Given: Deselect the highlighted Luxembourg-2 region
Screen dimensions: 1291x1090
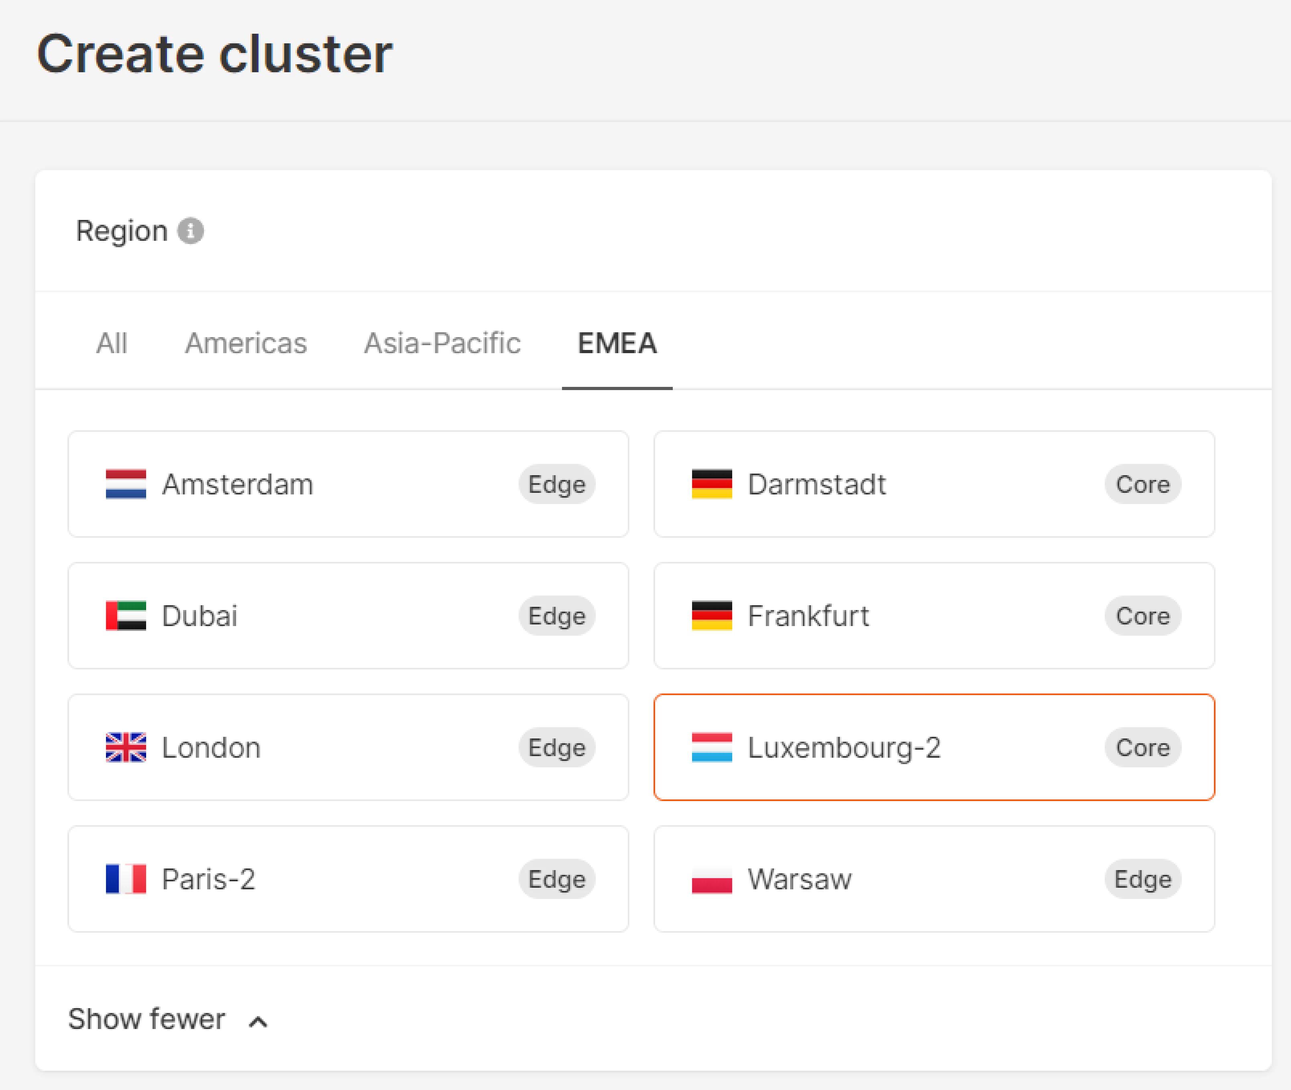Looking at the screenshot, I should pyautogui.click(x=933, y=747).
